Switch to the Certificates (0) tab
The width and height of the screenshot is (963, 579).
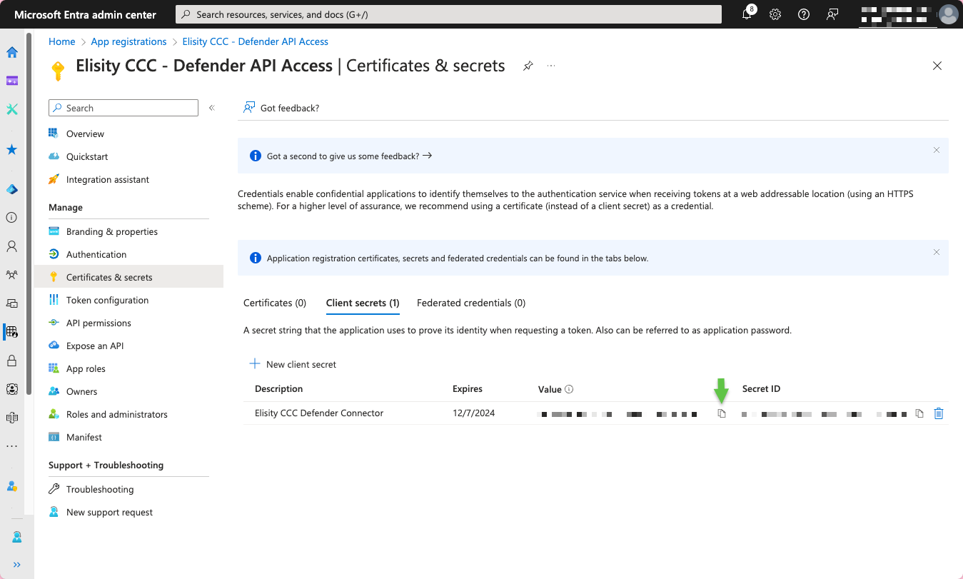point(275,303)
